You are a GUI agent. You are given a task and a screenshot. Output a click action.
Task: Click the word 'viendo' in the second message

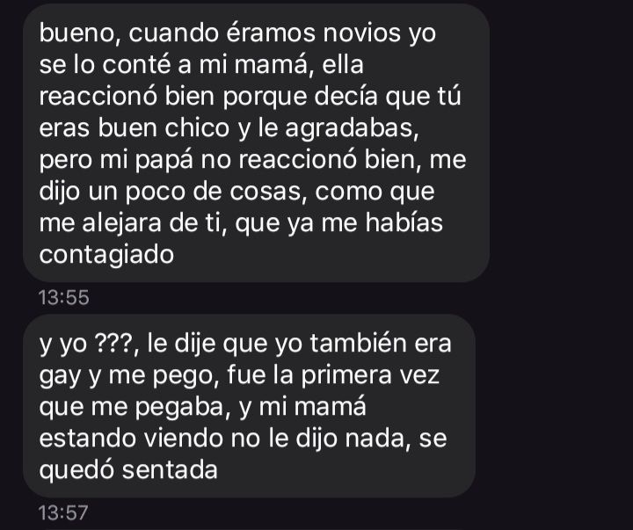(x=183, y=439)
